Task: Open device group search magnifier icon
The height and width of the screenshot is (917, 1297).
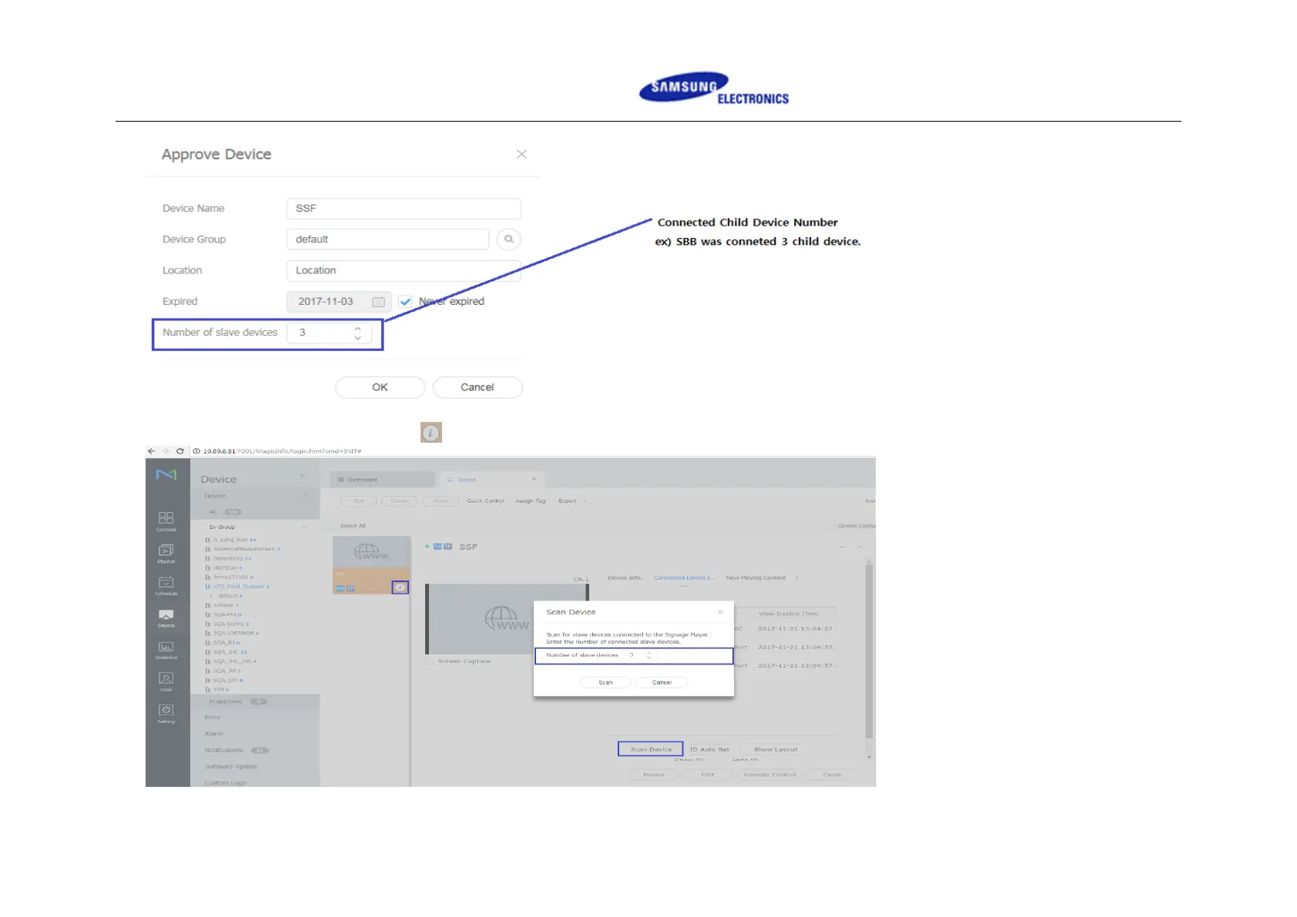Action: 508,239
